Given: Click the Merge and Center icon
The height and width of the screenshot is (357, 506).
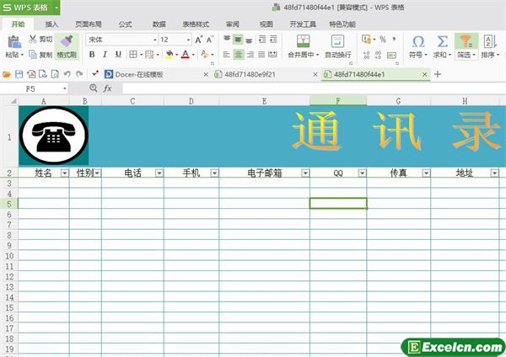Looking at the screenshot, I should tap(303, 41).
